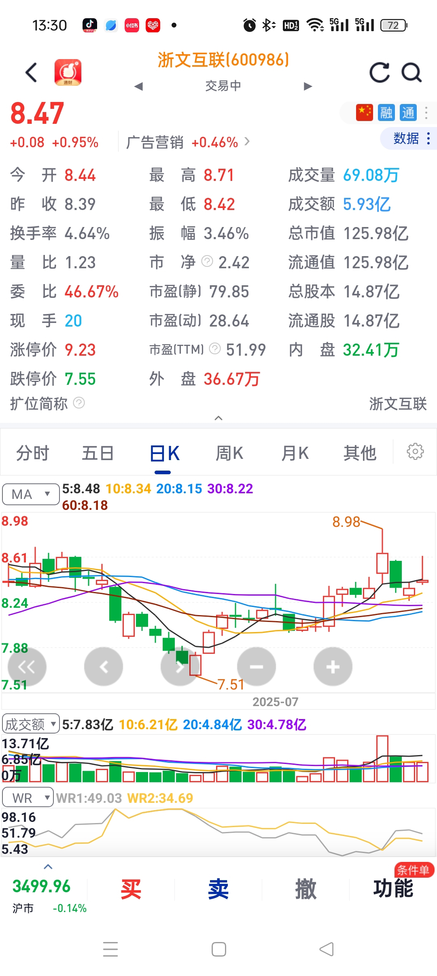
Task: Tap the 2025-07 date axis label
Action: click(x=276, y=702)
